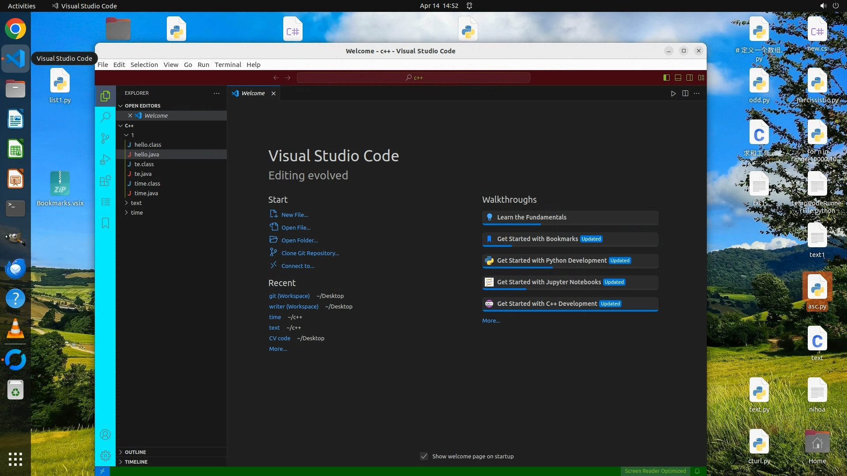
Task: Open the Run and Debug view
Action: (x=105, y=160)
